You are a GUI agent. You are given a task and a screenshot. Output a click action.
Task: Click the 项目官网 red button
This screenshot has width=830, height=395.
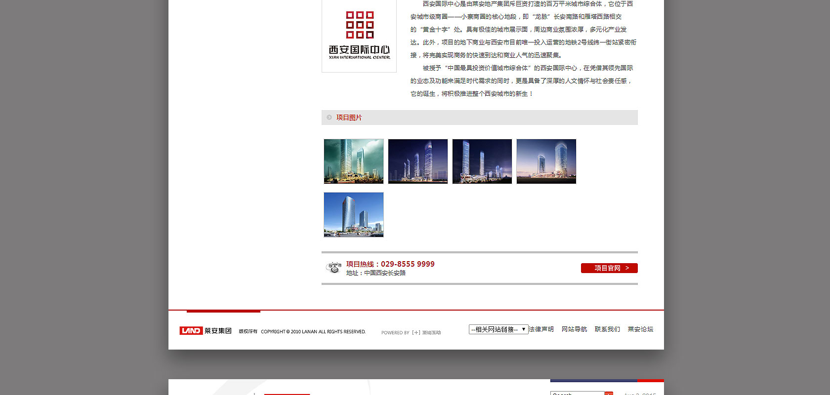(609, 268)
